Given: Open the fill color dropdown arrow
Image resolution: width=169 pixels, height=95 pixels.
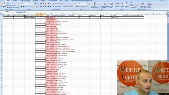Looking at the screenshot, I should point(35,7).
